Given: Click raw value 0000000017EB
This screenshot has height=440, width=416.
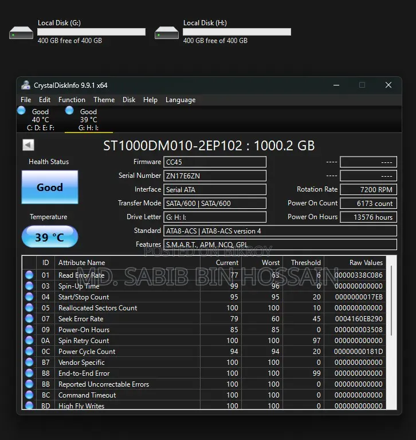Looking at the screenshot, I should 359,297.
